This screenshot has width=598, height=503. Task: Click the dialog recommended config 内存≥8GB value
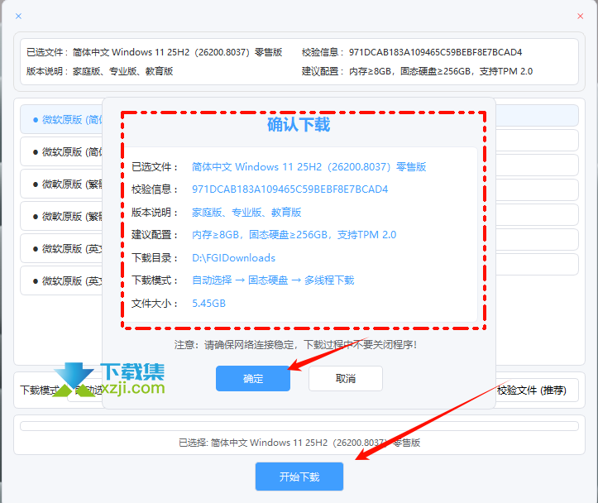click(294, 234)
